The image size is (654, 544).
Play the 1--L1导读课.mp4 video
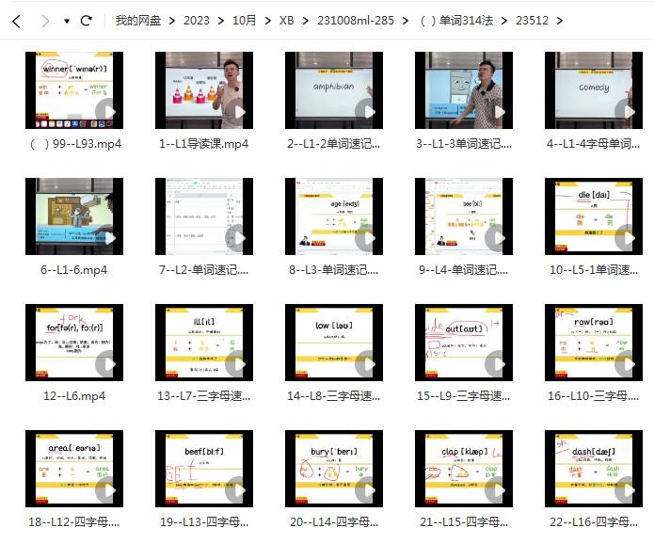238,111
